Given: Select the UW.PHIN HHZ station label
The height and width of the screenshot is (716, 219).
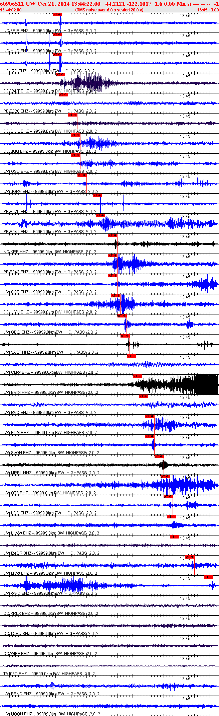Looking at the screenshot, I should tap(51, 392).
